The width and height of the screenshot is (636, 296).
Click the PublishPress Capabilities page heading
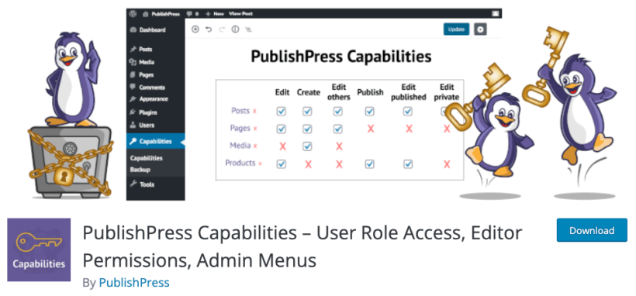pos(340,57)
